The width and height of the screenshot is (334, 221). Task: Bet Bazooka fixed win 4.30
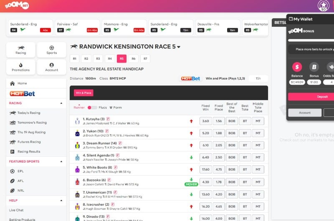pyautogui.click(x=205, y=182)
